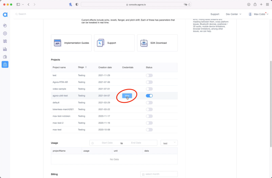272x178 pixels.
Task: Click the Safari share icon
Action: (x=255, y=4)
